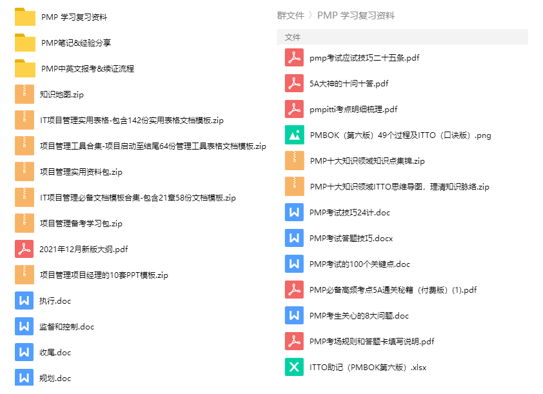Click PMP 学习复习资料 breadcrumb title
Viewport: 543px width, 394px height.
click(355, 15)
